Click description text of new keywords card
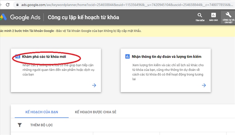This screenshot has height=135, width=235. point(58,70)
